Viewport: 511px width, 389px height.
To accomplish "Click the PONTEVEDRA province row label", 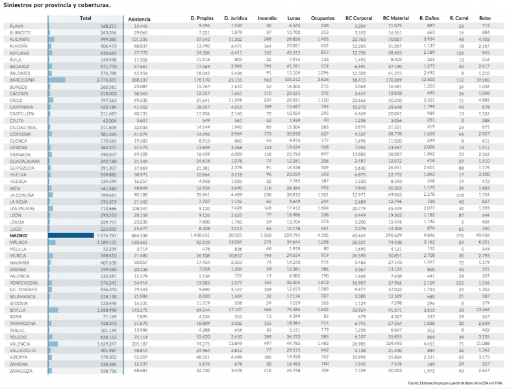I will coord(23,283).
